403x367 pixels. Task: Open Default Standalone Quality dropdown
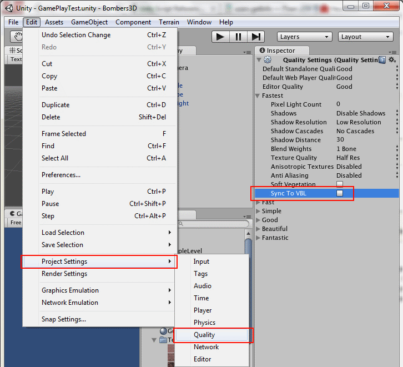pyautogui.click(x=367, y=69)
